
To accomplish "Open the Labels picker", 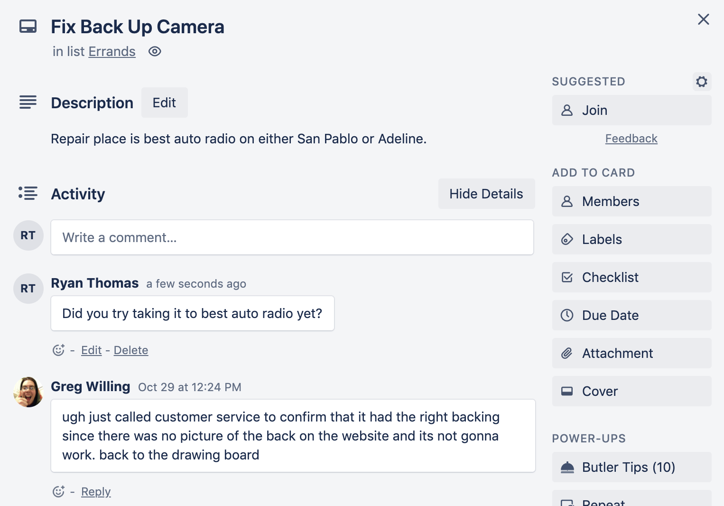I will (x=631, y=239).
